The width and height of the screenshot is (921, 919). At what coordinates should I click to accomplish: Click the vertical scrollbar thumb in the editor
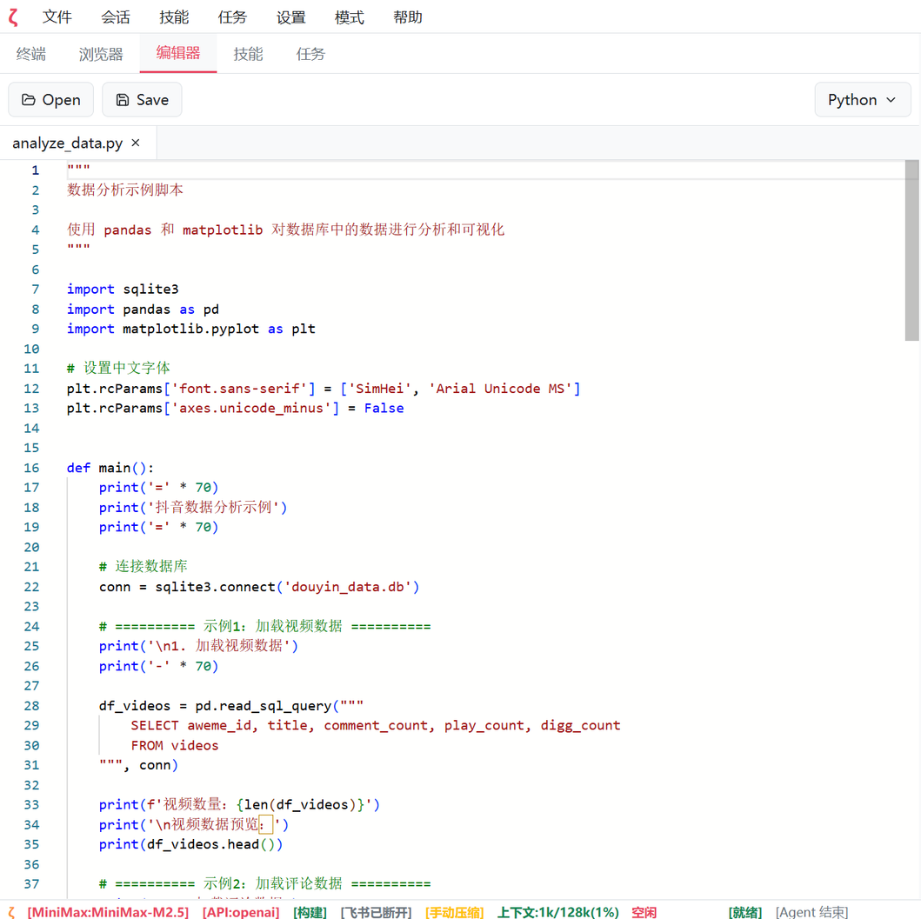[x=911, y=252]
